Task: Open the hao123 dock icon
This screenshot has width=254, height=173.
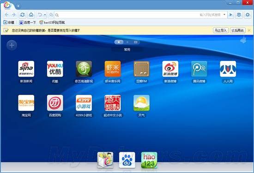Action: 149,160
